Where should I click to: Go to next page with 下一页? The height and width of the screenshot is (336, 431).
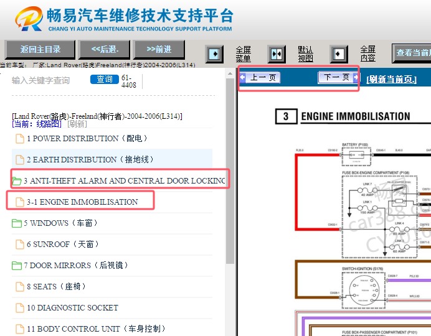tap(338, 77)
